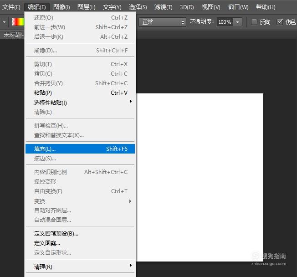Image resolution: width=297 pixels, height=277 pixels.
Task: Open the 视图(V) menu
Action: 211,7
